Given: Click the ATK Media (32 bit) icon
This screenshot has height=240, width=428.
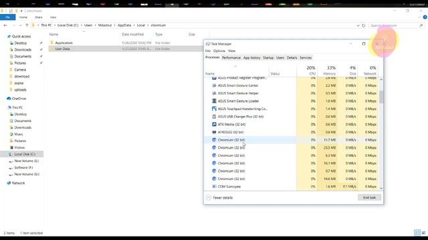Looking at the screenshot, I should point(214,125).
